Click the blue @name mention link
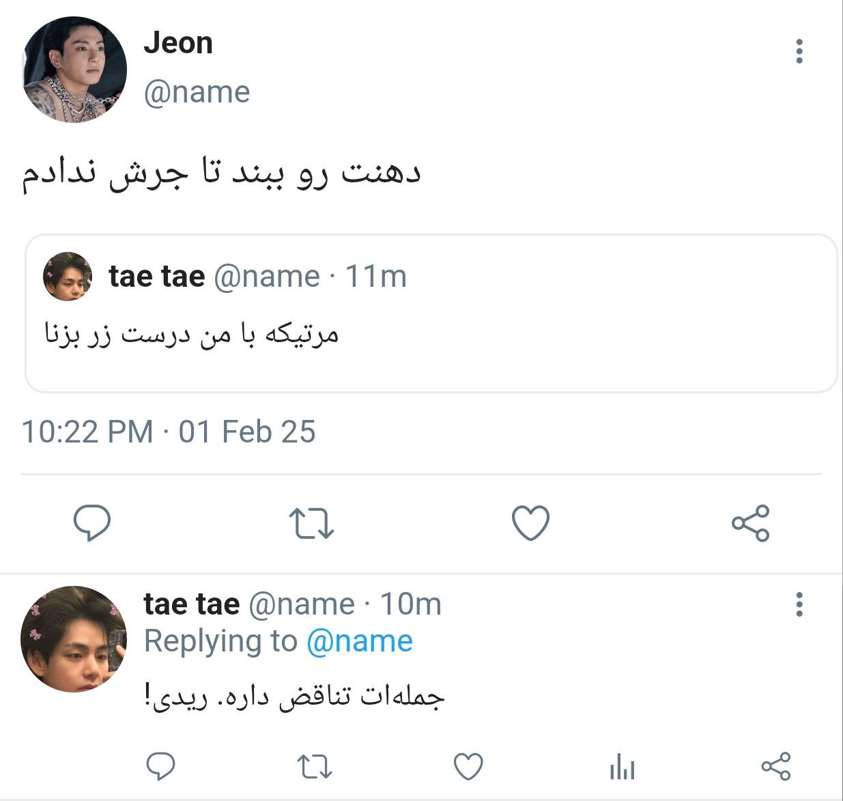This screenshot has width=843, height=801. tap(360, 641)
